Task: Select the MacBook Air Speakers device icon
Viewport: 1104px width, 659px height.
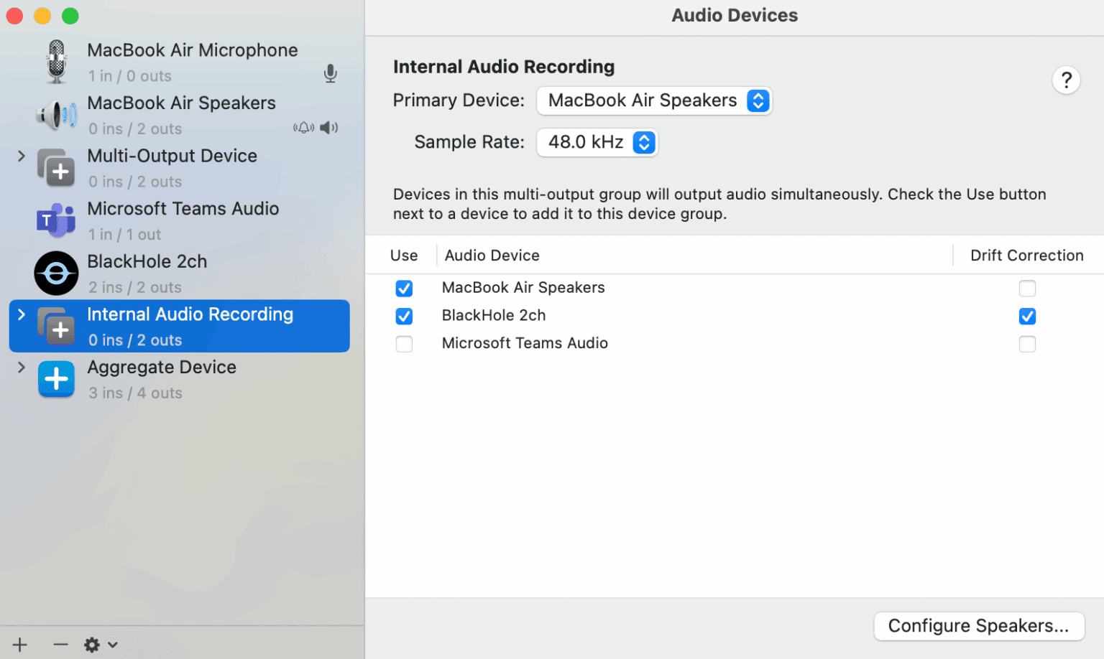Action: pyautogui.click(x=56, y=115)
